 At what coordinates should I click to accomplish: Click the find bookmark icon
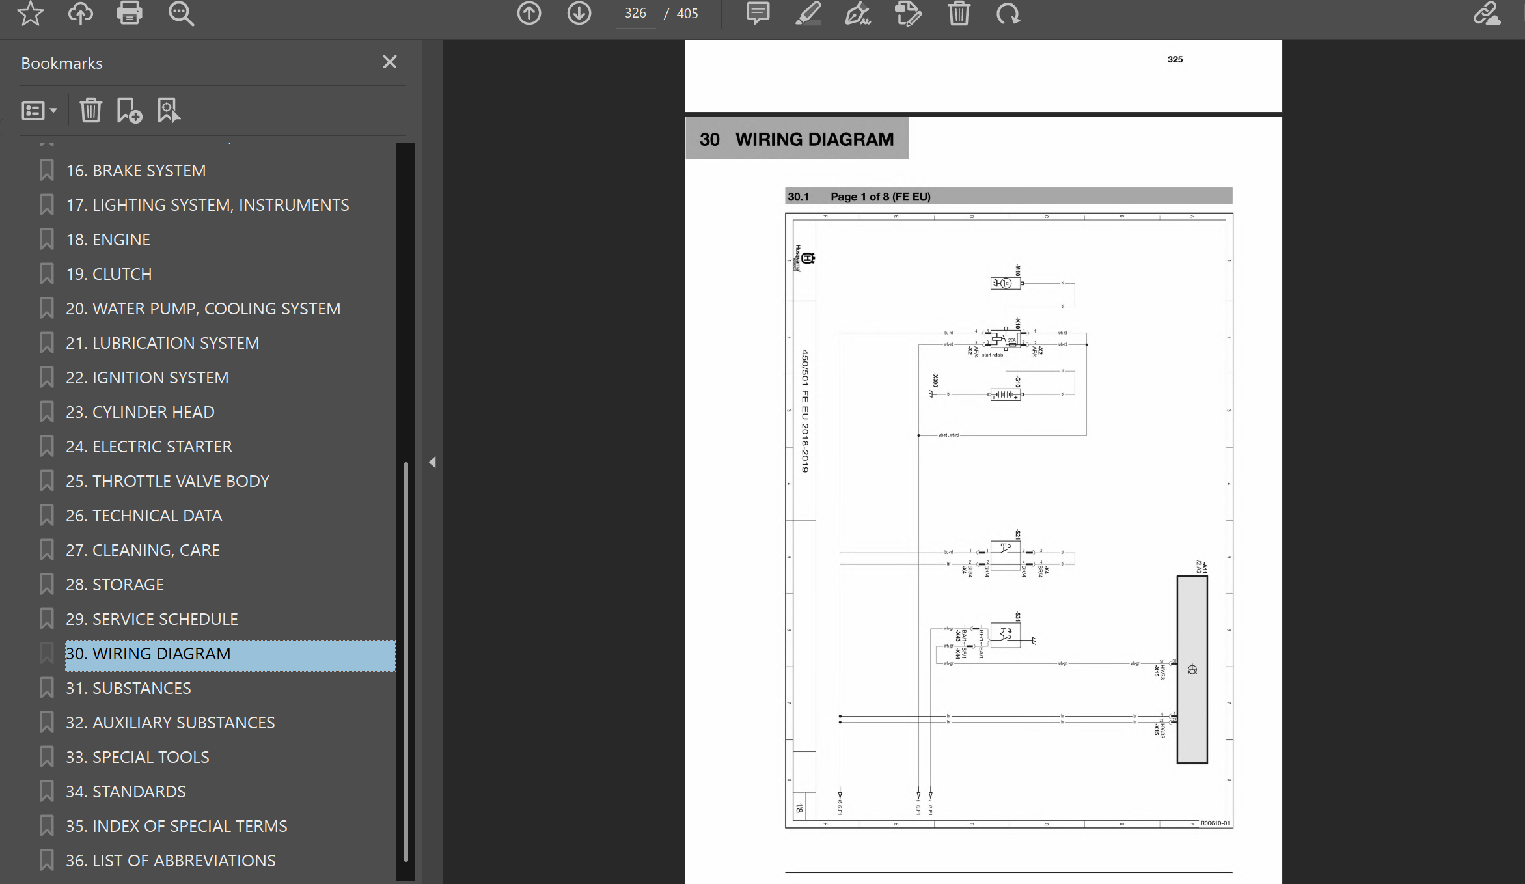click(x=169, y=110)
